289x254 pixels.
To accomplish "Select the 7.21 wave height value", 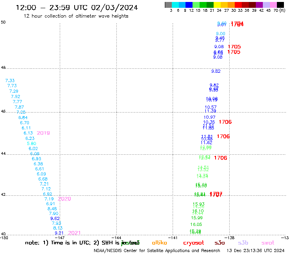I will tap(44, 184).
